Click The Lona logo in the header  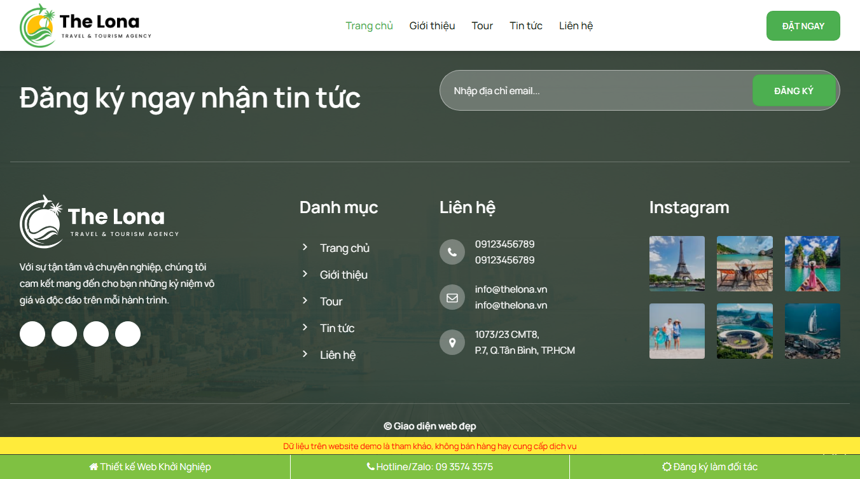pos(86,25)
